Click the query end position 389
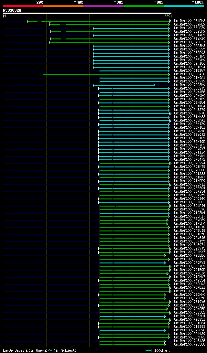Image resolution: width=207 pixels, height=353 pixels. tap(167, 16)
